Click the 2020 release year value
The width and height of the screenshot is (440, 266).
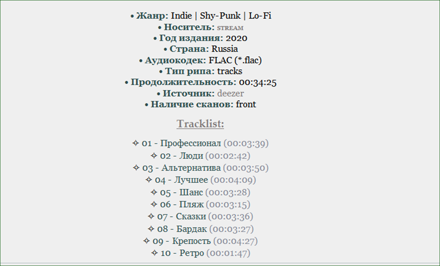(236, 38)
